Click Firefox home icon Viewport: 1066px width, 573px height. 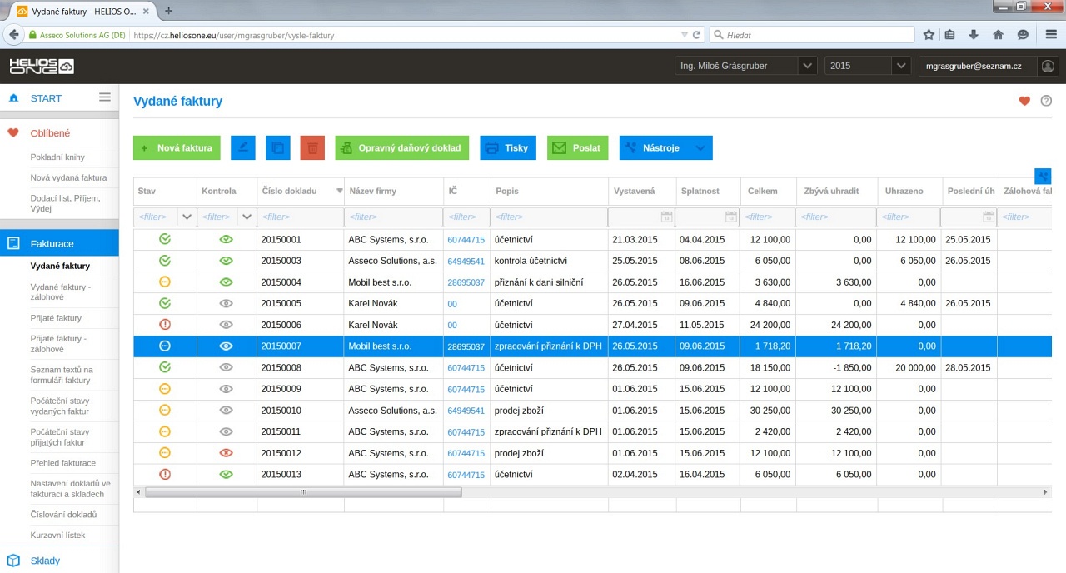coord(998,35)
